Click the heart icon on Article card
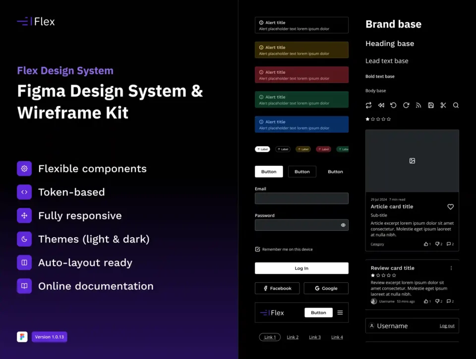The width and height of the screenshot is (476, 359). tap(450, 206)
